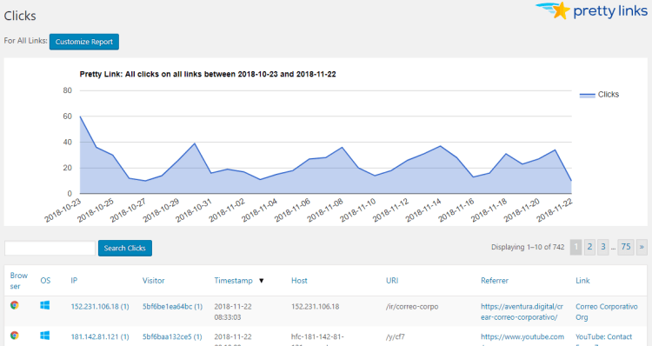Toggle the Clicks legend swatch in chart
Screen dimensions: 652x346
[587, 96]
